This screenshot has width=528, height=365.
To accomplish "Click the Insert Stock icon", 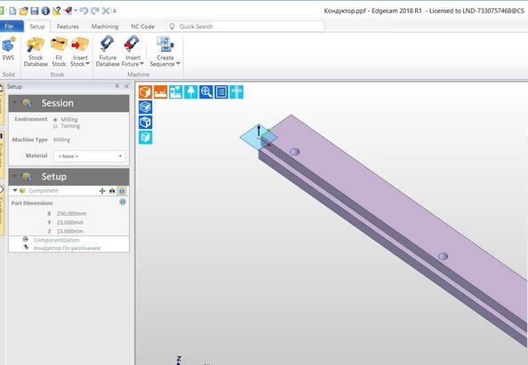I will (x=80, y=44).
